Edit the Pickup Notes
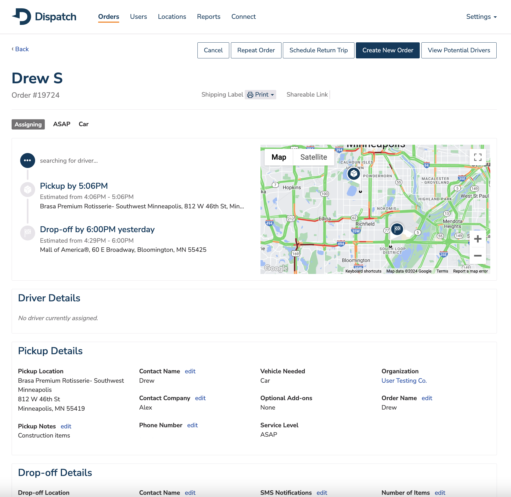 66,426
